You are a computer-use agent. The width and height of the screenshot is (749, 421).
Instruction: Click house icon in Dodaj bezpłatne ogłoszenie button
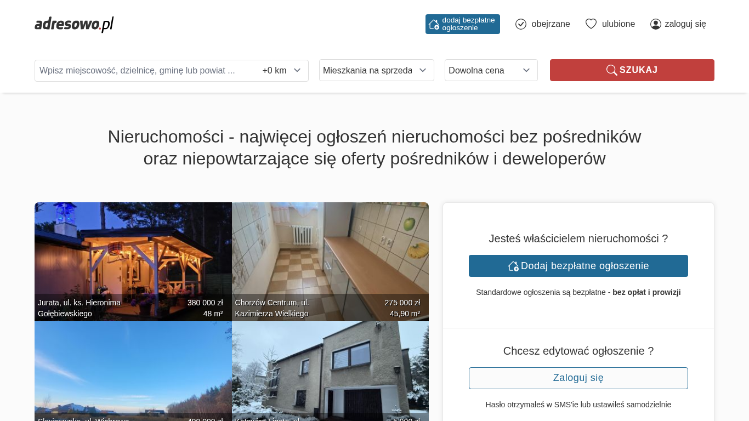click(513, 266)
